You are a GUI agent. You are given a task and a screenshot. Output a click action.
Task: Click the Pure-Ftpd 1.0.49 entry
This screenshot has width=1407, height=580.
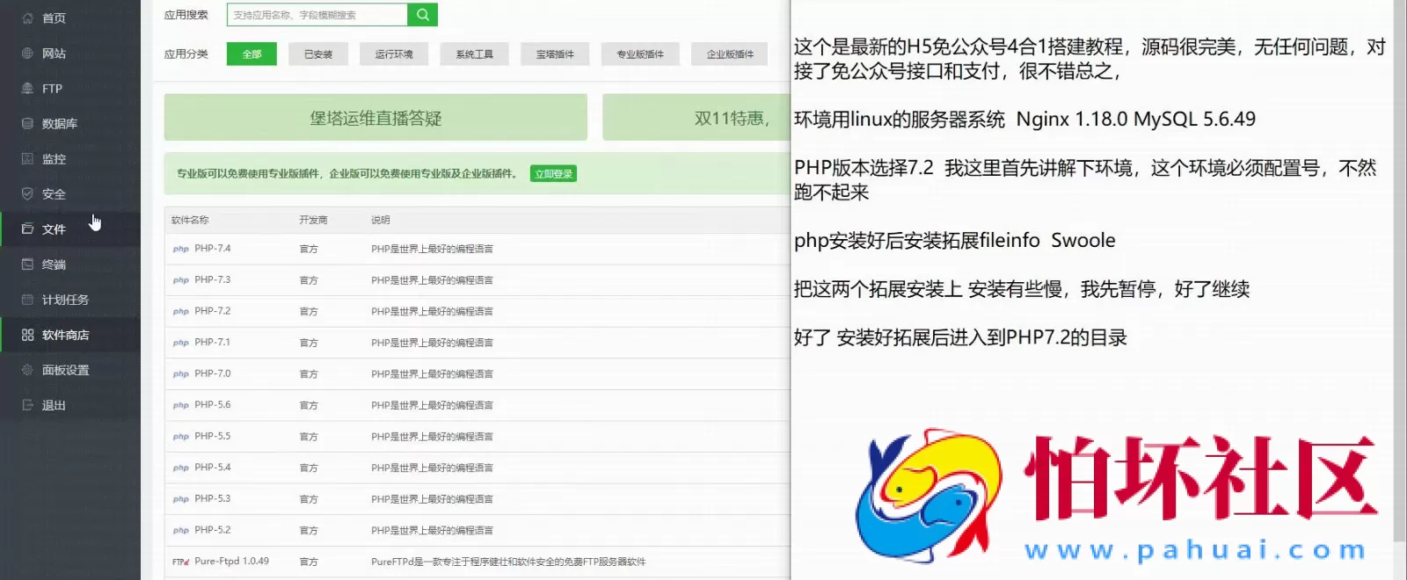pyautogui.click(x=232, y=562)
